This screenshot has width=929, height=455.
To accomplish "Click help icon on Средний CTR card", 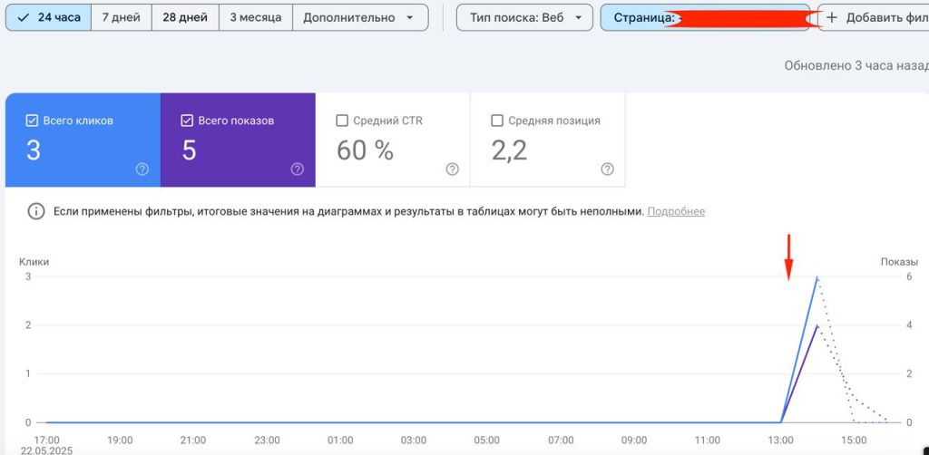I will [452, 169].
